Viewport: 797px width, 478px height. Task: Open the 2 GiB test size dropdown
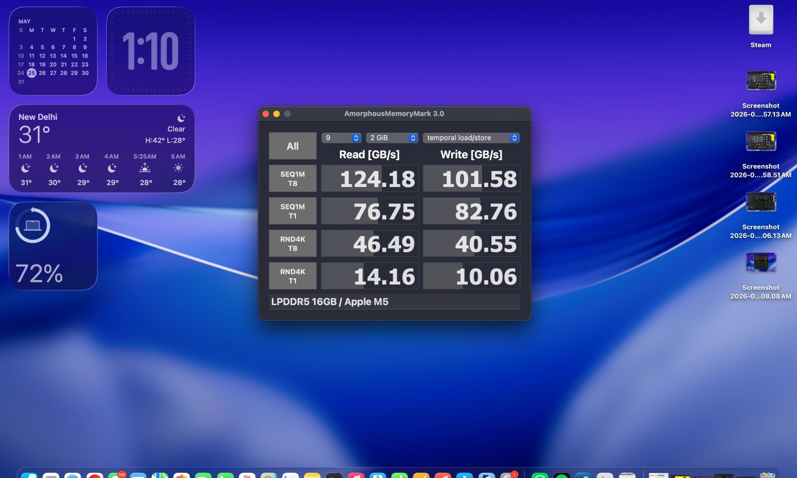pos(392,138)
